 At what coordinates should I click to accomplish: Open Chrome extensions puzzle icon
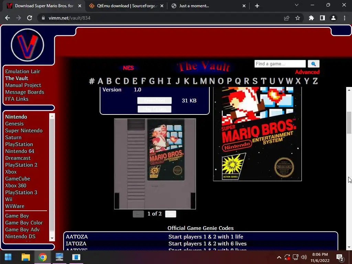pyautogui.click(x=311, y=18)
